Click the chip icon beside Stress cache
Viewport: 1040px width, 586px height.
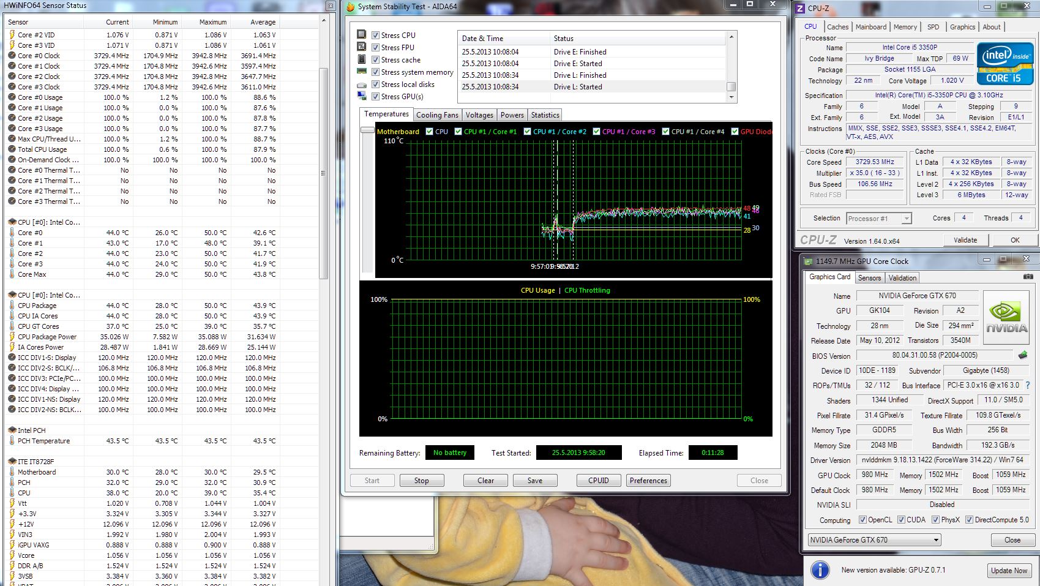tap(362, 59)
